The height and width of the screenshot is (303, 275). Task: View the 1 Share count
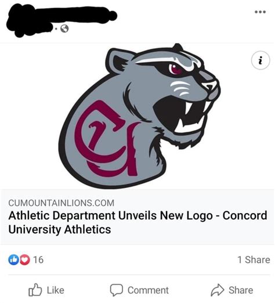click(x=254, y=259)
